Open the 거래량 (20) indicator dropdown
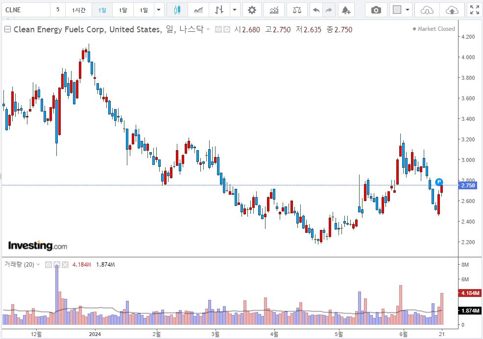483x339 pixels. pyautogui.click(x=38, y=265)
